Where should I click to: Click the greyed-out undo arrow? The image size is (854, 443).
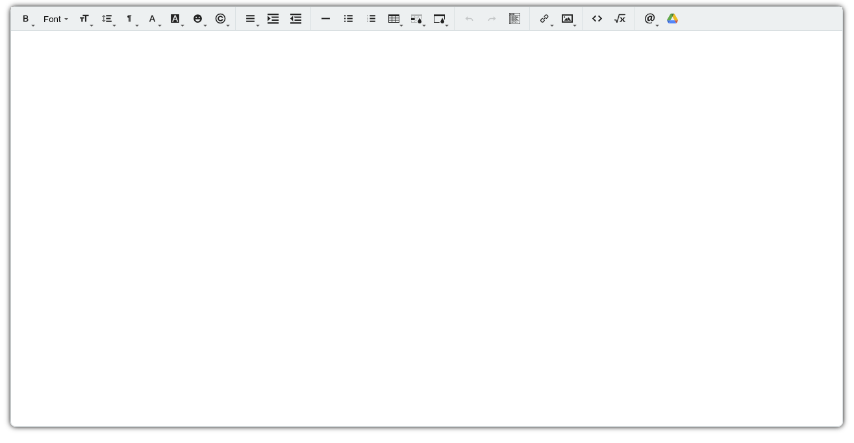click(x=470, y=19)
